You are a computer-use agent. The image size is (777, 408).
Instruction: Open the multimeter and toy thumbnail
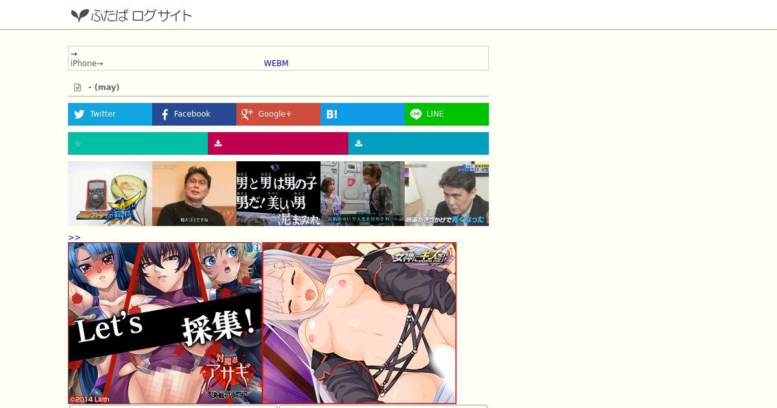click(x=110, y=194)
